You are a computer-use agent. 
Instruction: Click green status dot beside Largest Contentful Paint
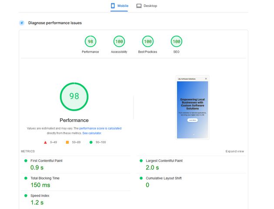pos(141,161)
